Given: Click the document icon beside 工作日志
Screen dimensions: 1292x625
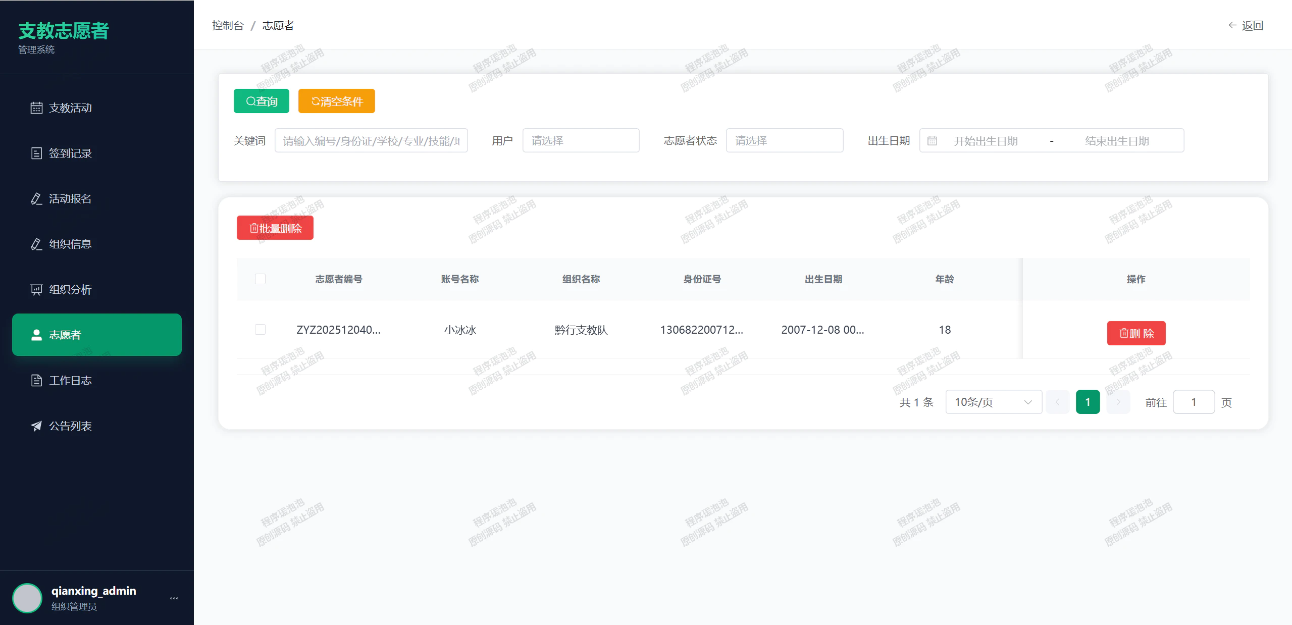Looking at the screenshot, I should [x=36, y=381].
